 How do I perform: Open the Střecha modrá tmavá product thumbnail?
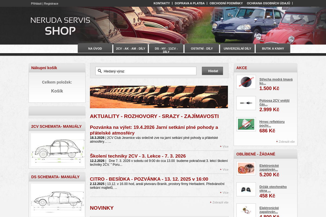click(246, 82)
